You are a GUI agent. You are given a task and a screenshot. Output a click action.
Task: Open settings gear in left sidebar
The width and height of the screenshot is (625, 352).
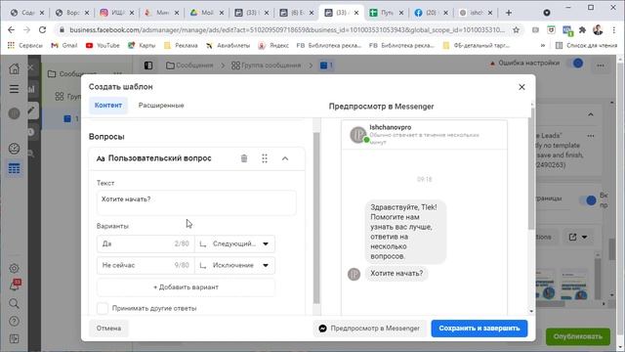(14, 268)
